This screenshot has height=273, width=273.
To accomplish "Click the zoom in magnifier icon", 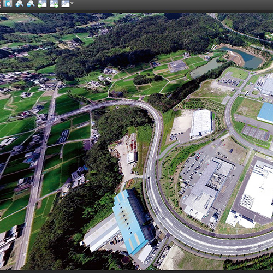I will point(19,3).
